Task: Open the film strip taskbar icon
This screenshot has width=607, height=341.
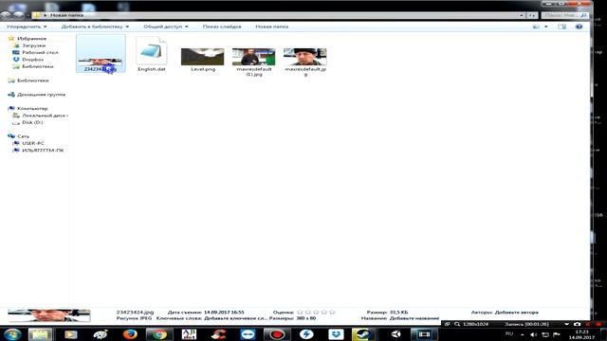Action: (424, 334)
